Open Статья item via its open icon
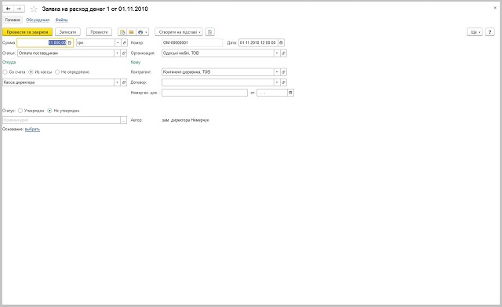The image size is (502, 307). click(124, 53)
